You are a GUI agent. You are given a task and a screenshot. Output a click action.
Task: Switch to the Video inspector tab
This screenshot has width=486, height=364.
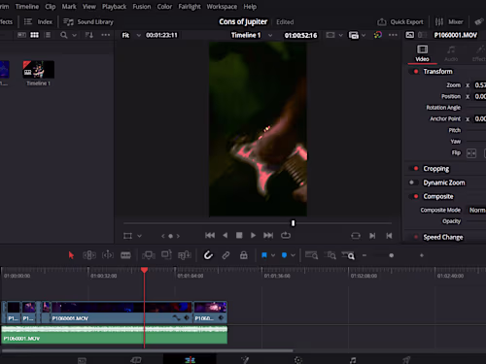click(422, 53)
